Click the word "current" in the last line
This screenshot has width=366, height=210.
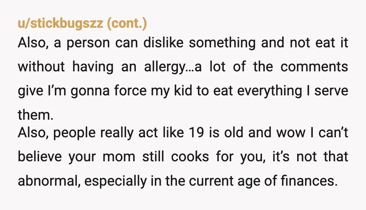tap(211, 181)
